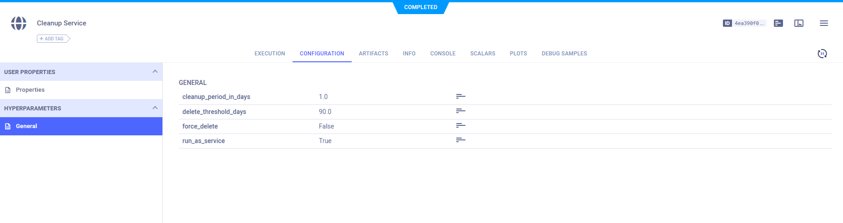View the Debug Samples tab
Viewport: 843px width, 223px height.
point(564,54)
